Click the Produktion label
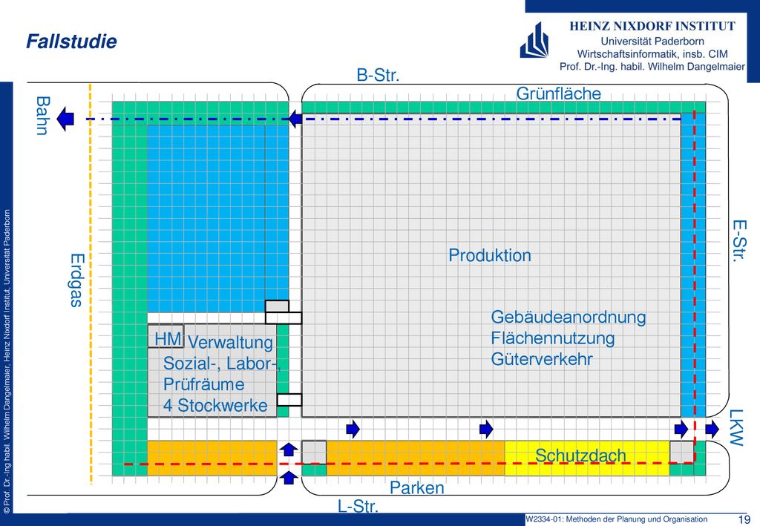The height and width of the screenshot is (526, 760). point(490,255)
